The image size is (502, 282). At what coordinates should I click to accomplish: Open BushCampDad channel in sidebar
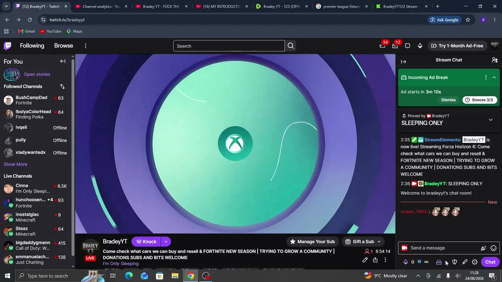point(36,100)
